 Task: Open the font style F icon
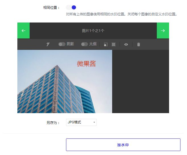coord(48,44)
